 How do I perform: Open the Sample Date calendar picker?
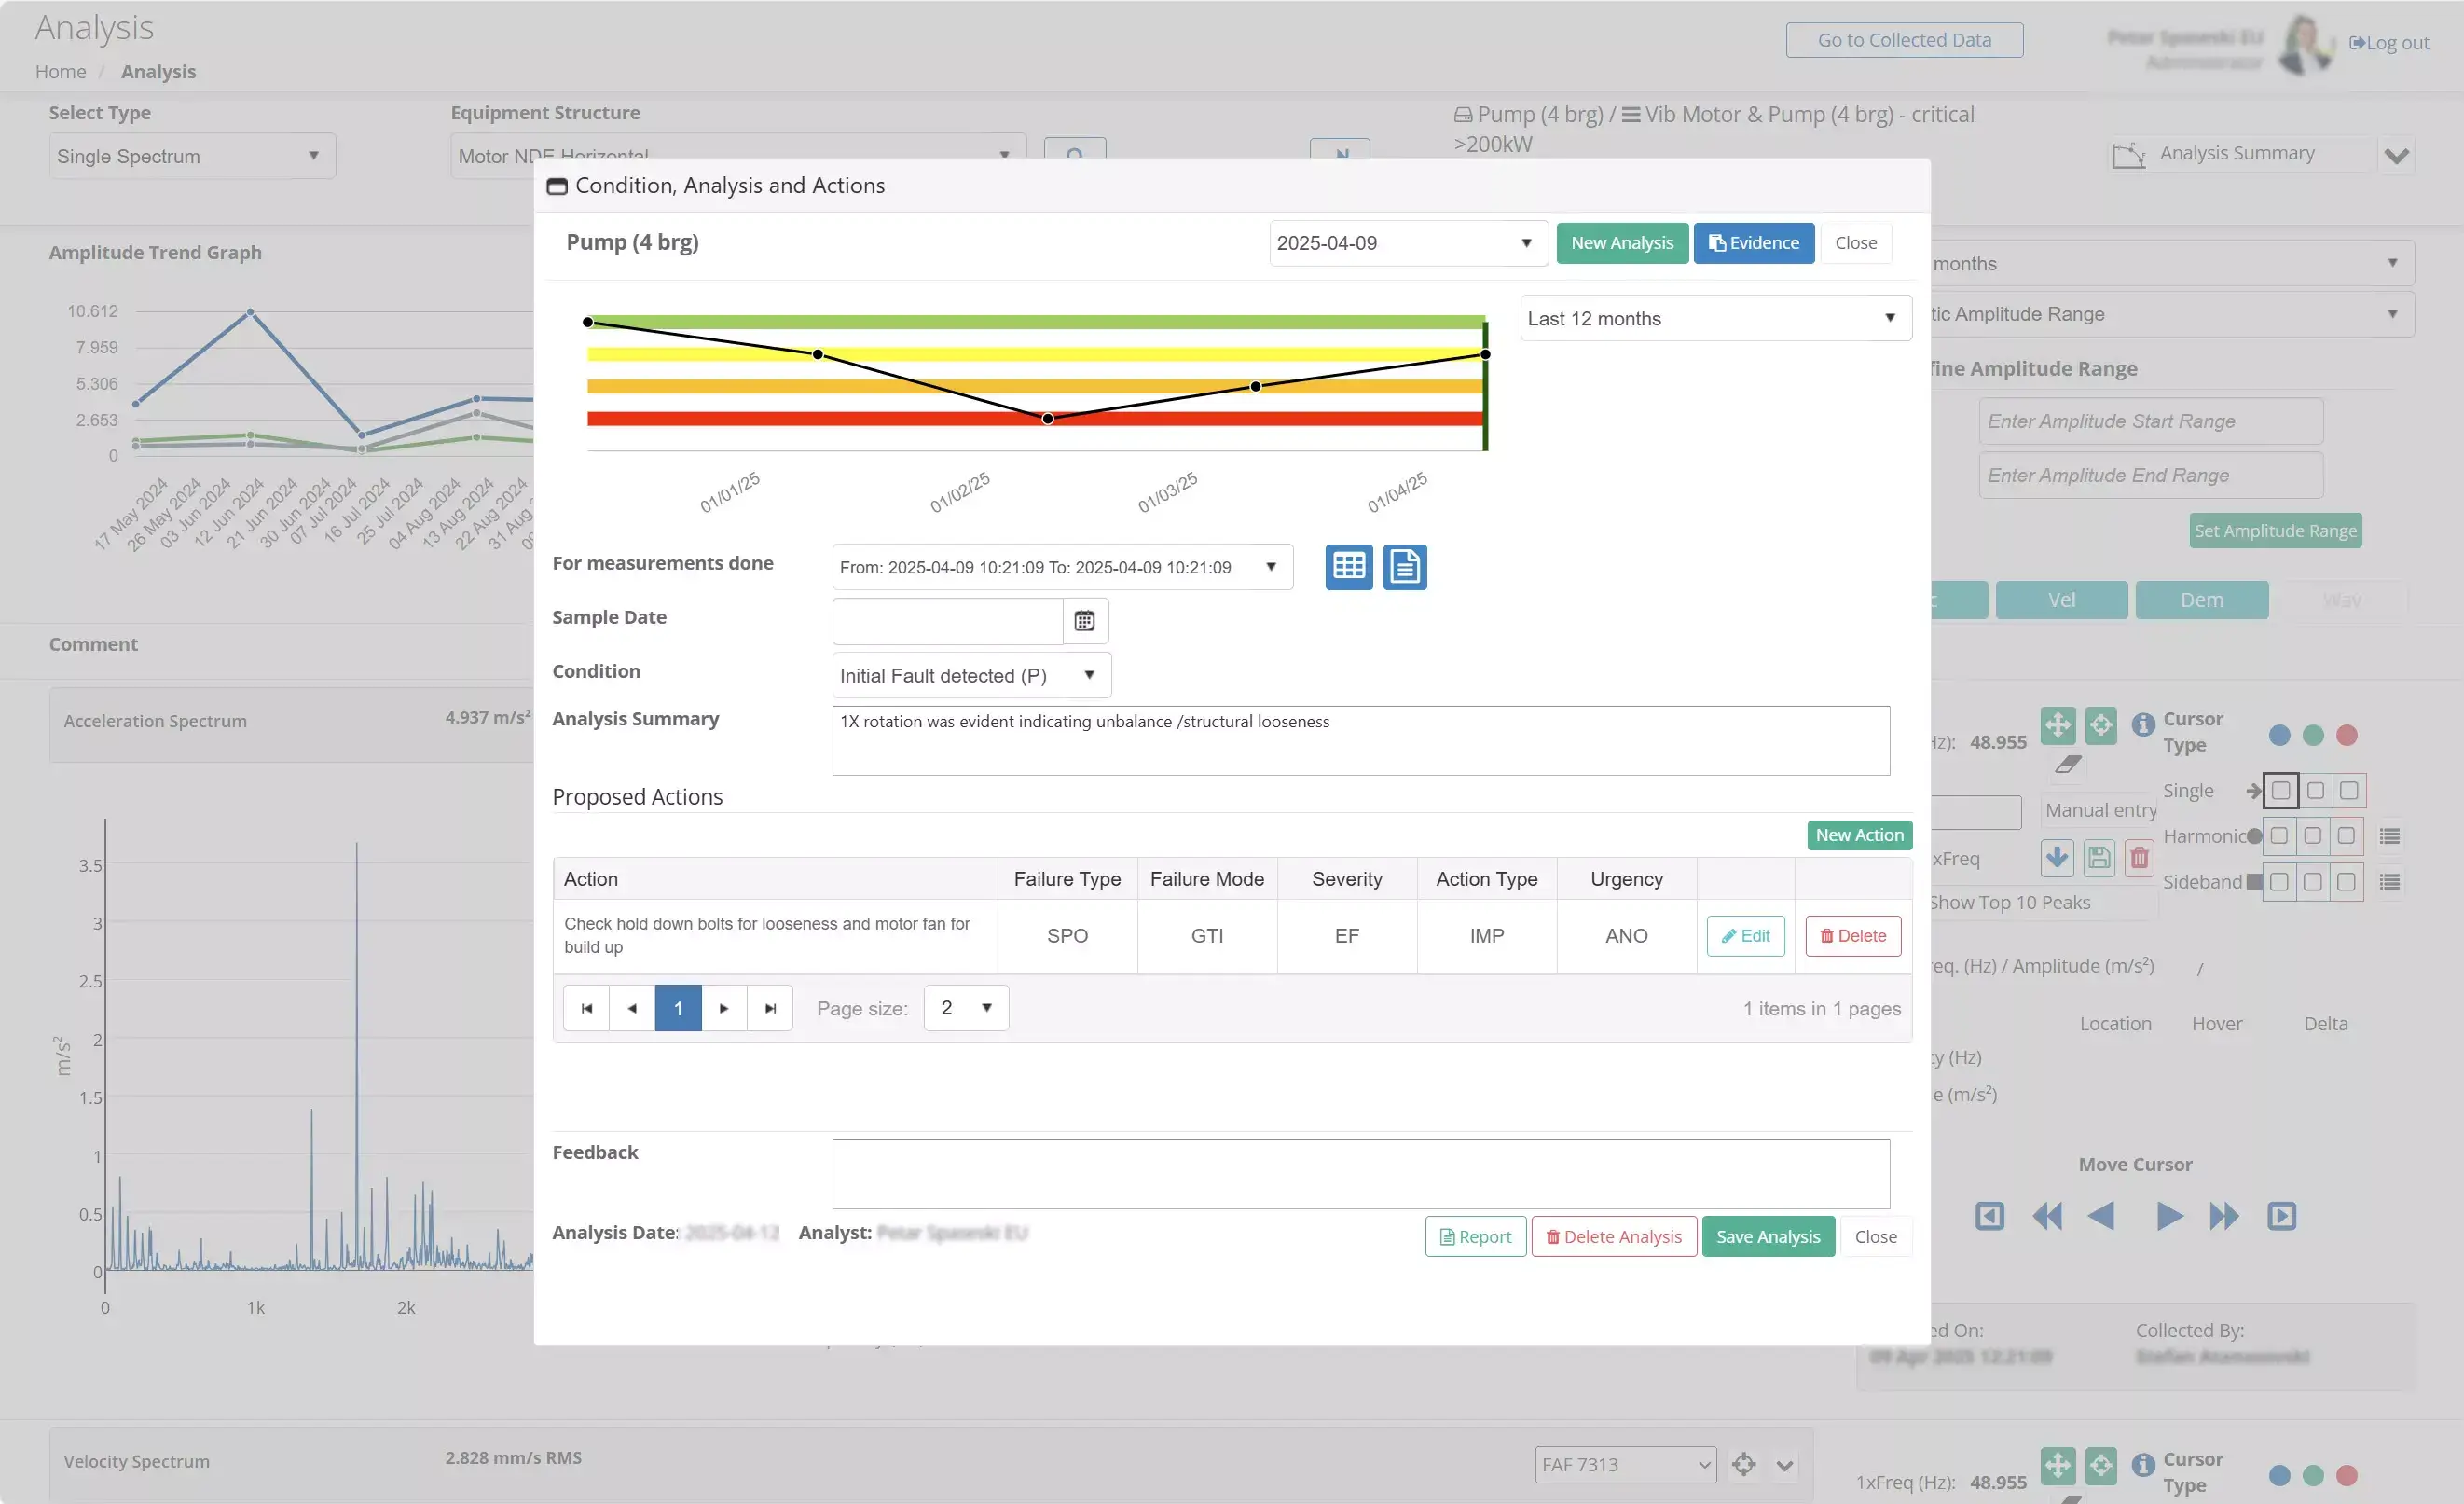point(1084,621)
